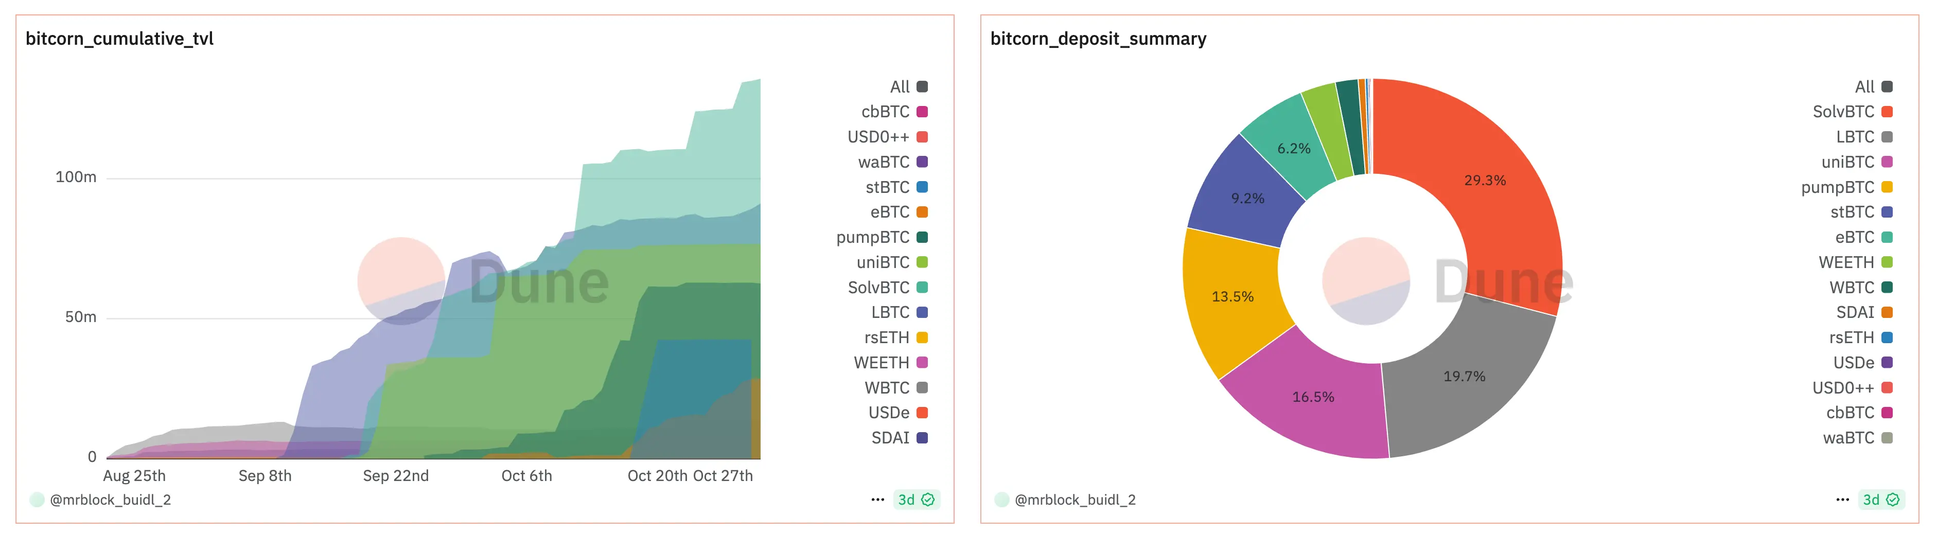Viewport: 1937px width, 534px height.
Task: Open the @mrblock_buidl_2 link under the TVL chart
Action: 110,500
